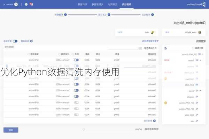Screen dimensions: 209x139
Task: Toggle the switch beside the gear settings
Action: click(x=15, y=41)
